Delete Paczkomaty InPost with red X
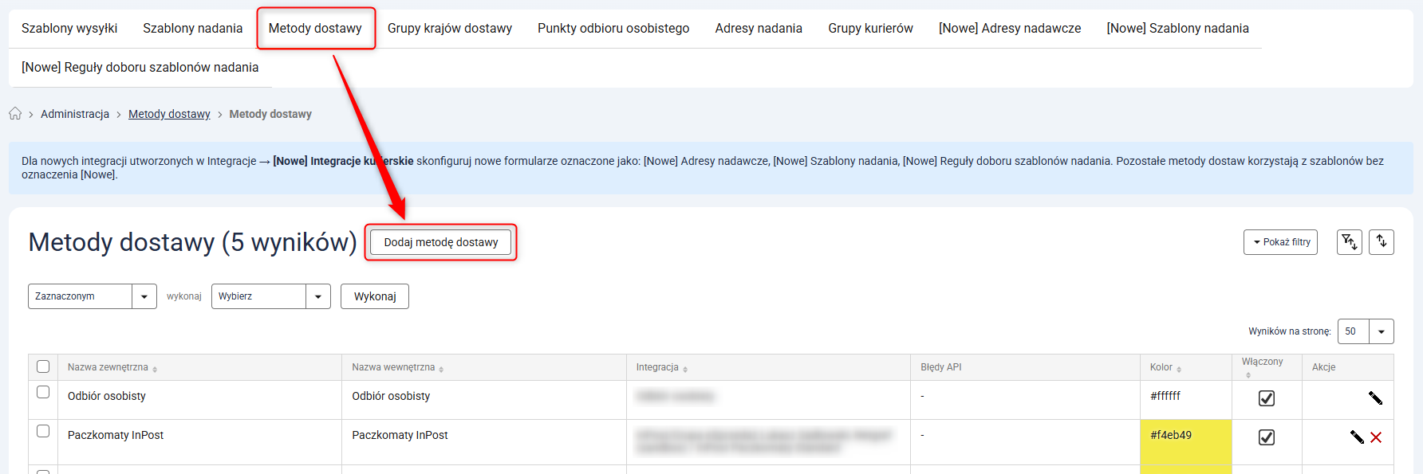 1376,437
